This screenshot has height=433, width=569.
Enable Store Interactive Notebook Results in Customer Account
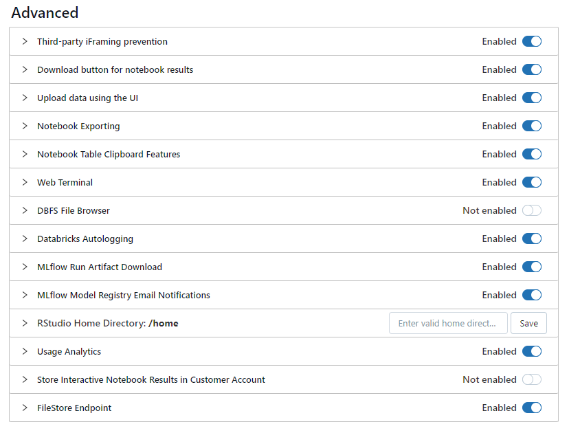(x=532, y=379)
